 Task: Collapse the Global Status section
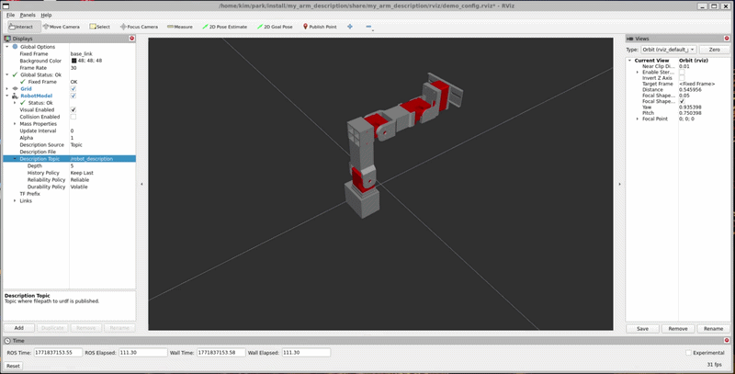tap(7, 74)
